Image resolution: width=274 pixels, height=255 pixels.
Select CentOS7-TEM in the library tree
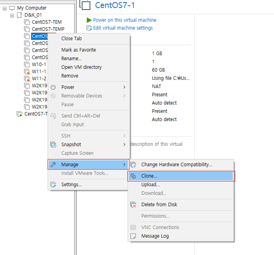(46, 22)
